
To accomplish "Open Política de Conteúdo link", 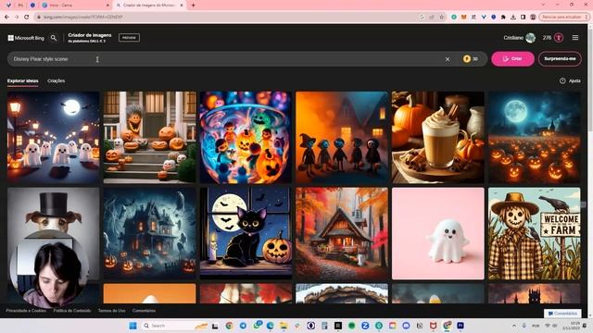I will [72, 311].
